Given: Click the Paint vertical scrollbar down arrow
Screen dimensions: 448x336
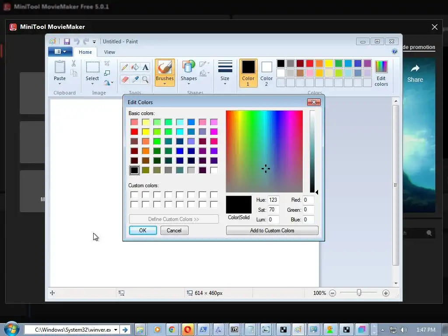Looking at the screenshot, I should [x=395, y=283].
